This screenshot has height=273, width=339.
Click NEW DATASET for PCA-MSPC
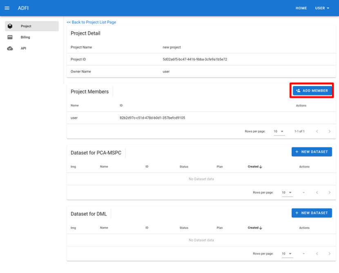point(312,152)
